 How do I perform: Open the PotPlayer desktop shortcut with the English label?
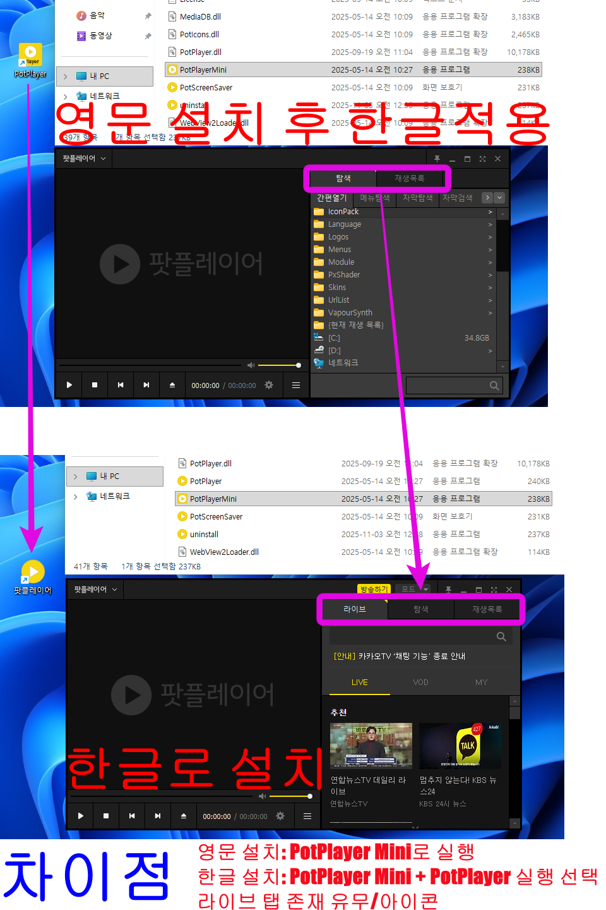point(30,56)
